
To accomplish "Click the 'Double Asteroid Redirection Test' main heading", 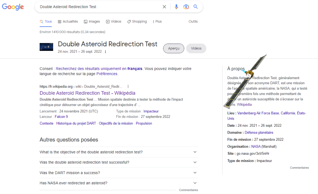I will [x=107, y=44].
